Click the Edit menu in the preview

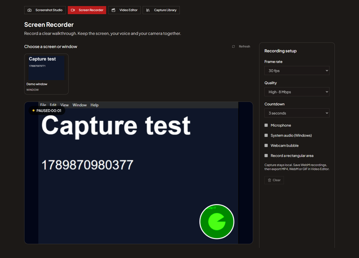53,105
